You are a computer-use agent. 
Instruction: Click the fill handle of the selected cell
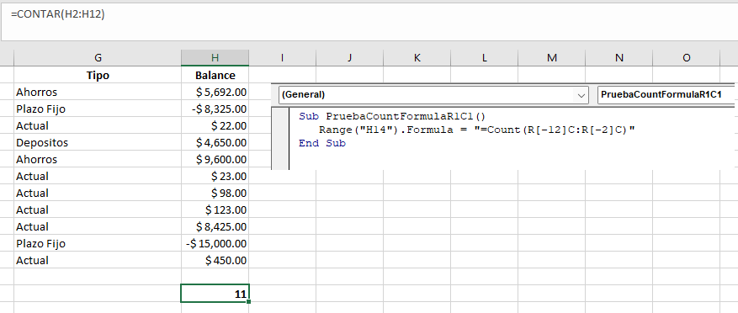coord(248,302)
